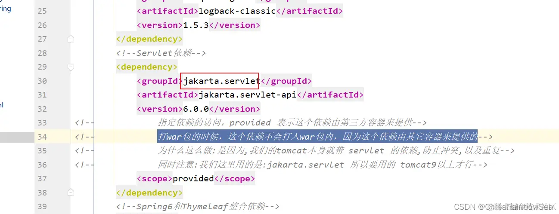
Task: Click the opening <scope> tag
Action: pos(155,178)
